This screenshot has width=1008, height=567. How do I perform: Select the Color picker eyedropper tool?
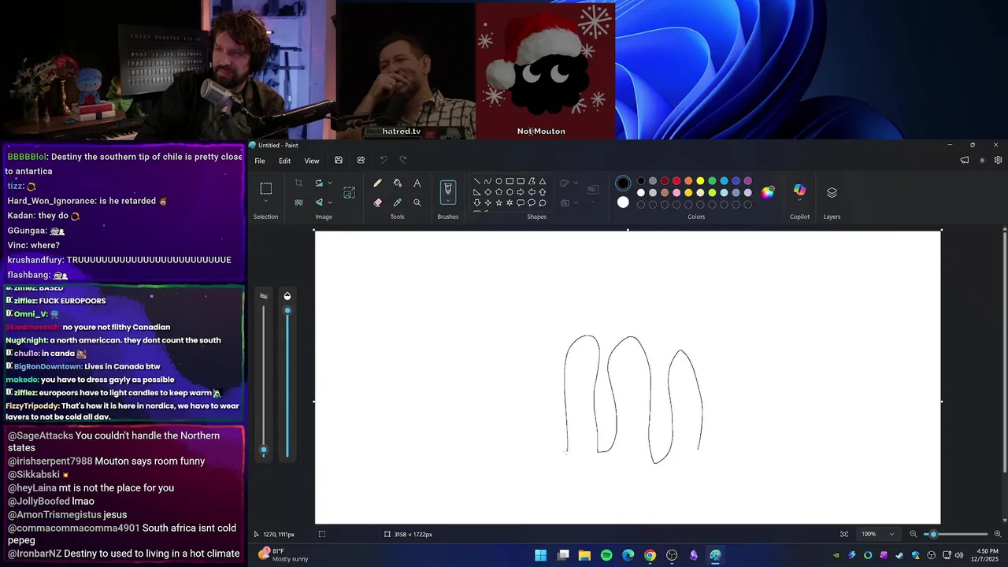[397, 202]
